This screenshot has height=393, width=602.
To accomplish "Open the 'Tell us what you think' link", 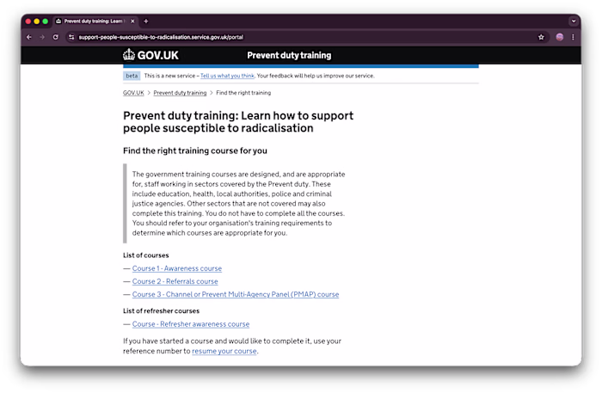I will [x=227, y=76].
